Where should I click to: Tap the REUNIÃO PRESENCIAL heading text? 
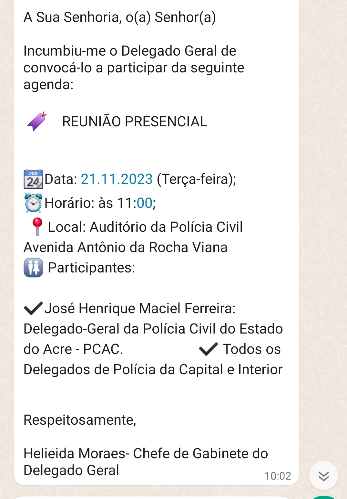[x=135, y=122]
